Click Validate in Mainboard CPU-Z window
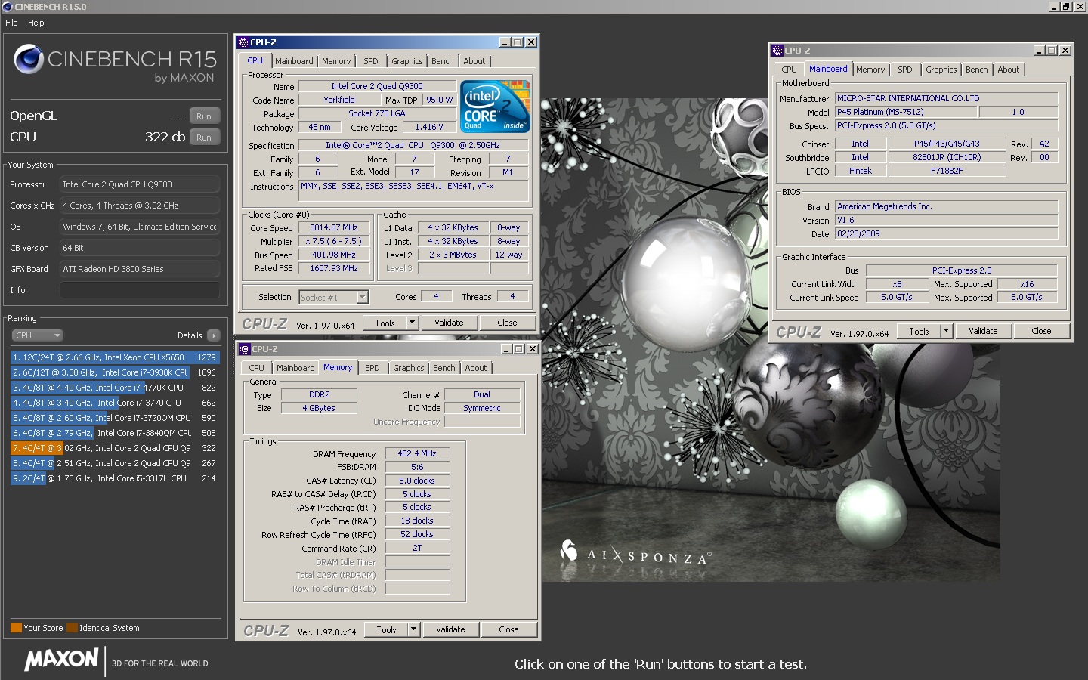The width and height of the screenshot is (1088, 680). 983,332
